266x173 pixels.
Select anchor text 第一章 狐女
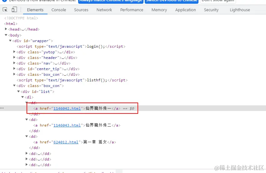point(95,142)
